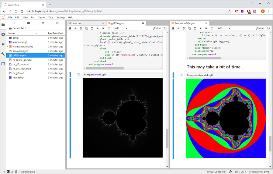Select the %image:animandel.gif input cell
Image resolution: width=273 pixels, height=174 pixels.
pyautogui.click(x=226, y=75)
